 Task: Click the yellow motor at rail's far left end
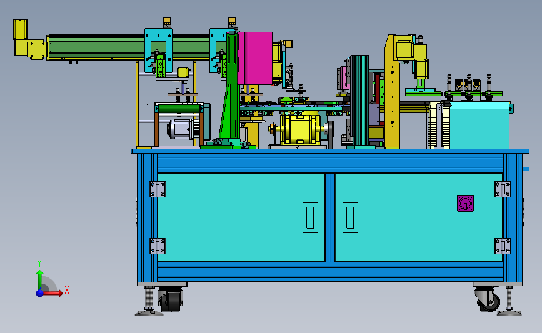click(20, 30)
